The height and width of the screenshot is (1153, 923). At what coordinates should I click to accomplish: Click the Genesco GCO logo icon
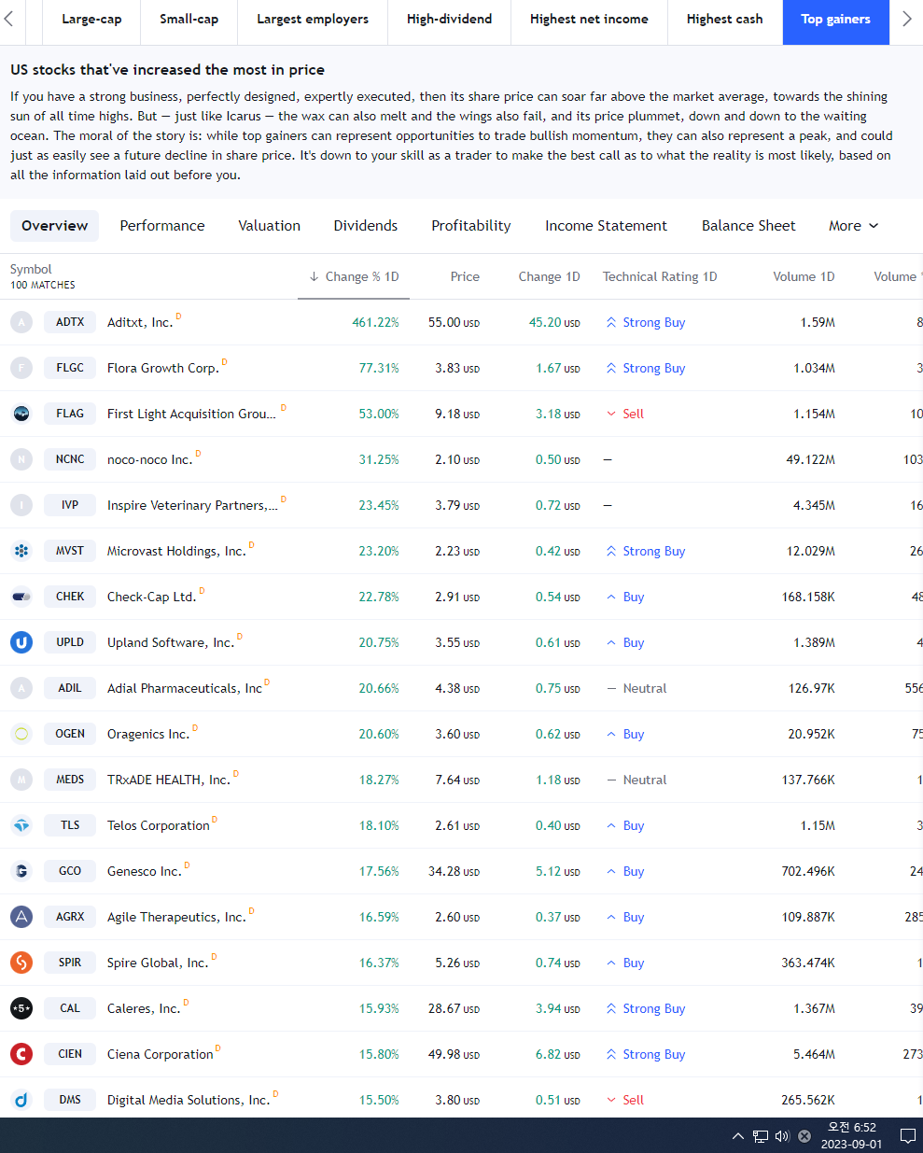[x=21, y=871]
